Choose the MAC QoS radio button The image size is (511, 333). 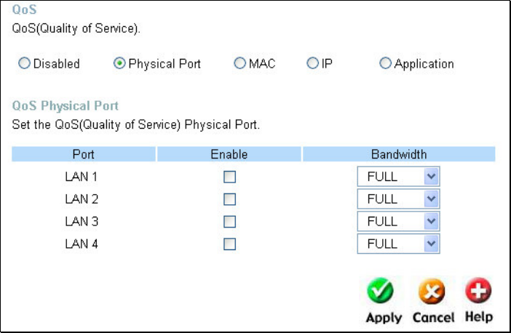coord(240,64)
